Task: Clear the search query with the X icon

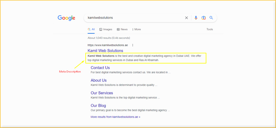Action: click(186, 18)
